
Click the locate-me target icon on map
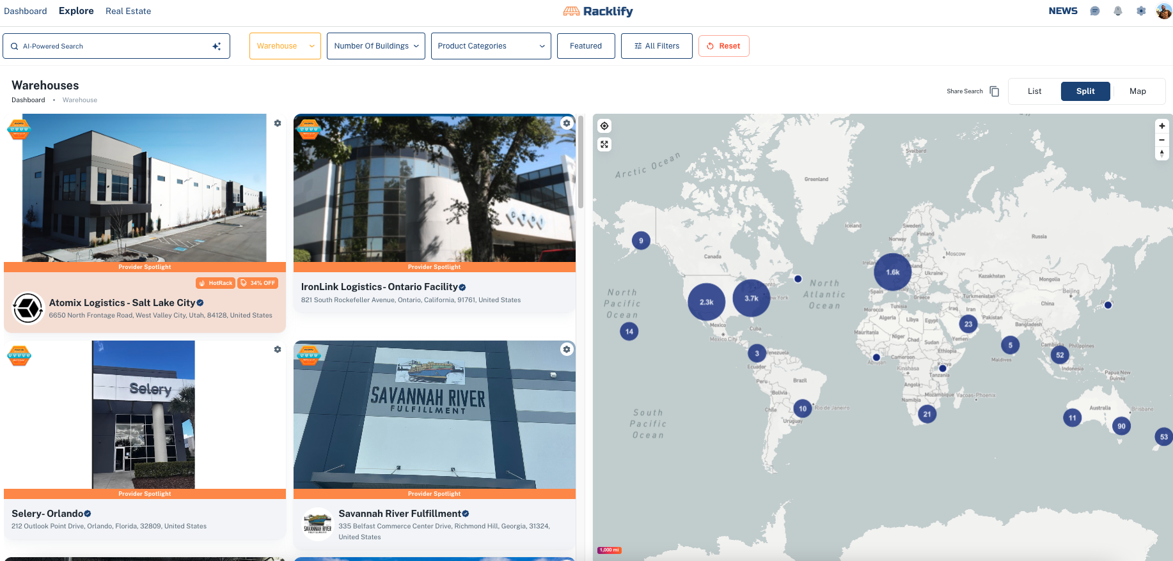pos(604,126)
